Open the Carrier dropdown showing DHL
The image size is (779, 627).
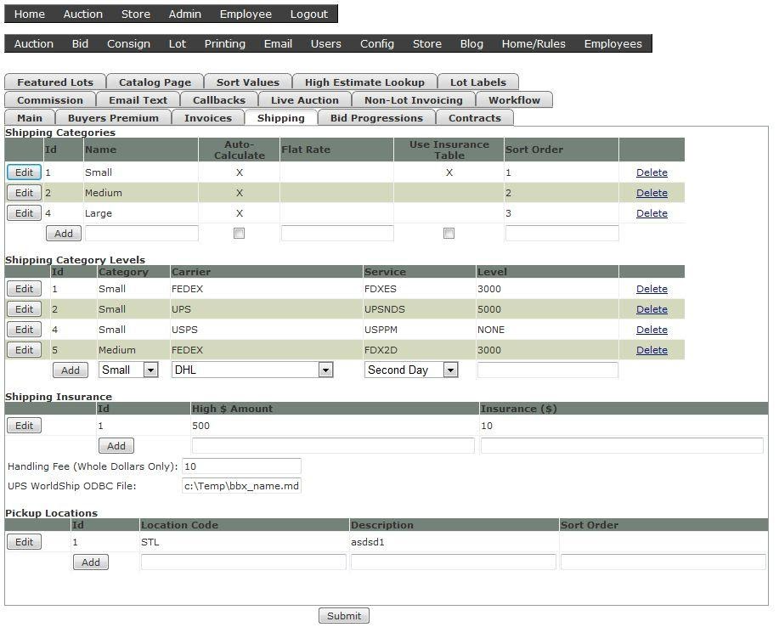pos(252,370)
